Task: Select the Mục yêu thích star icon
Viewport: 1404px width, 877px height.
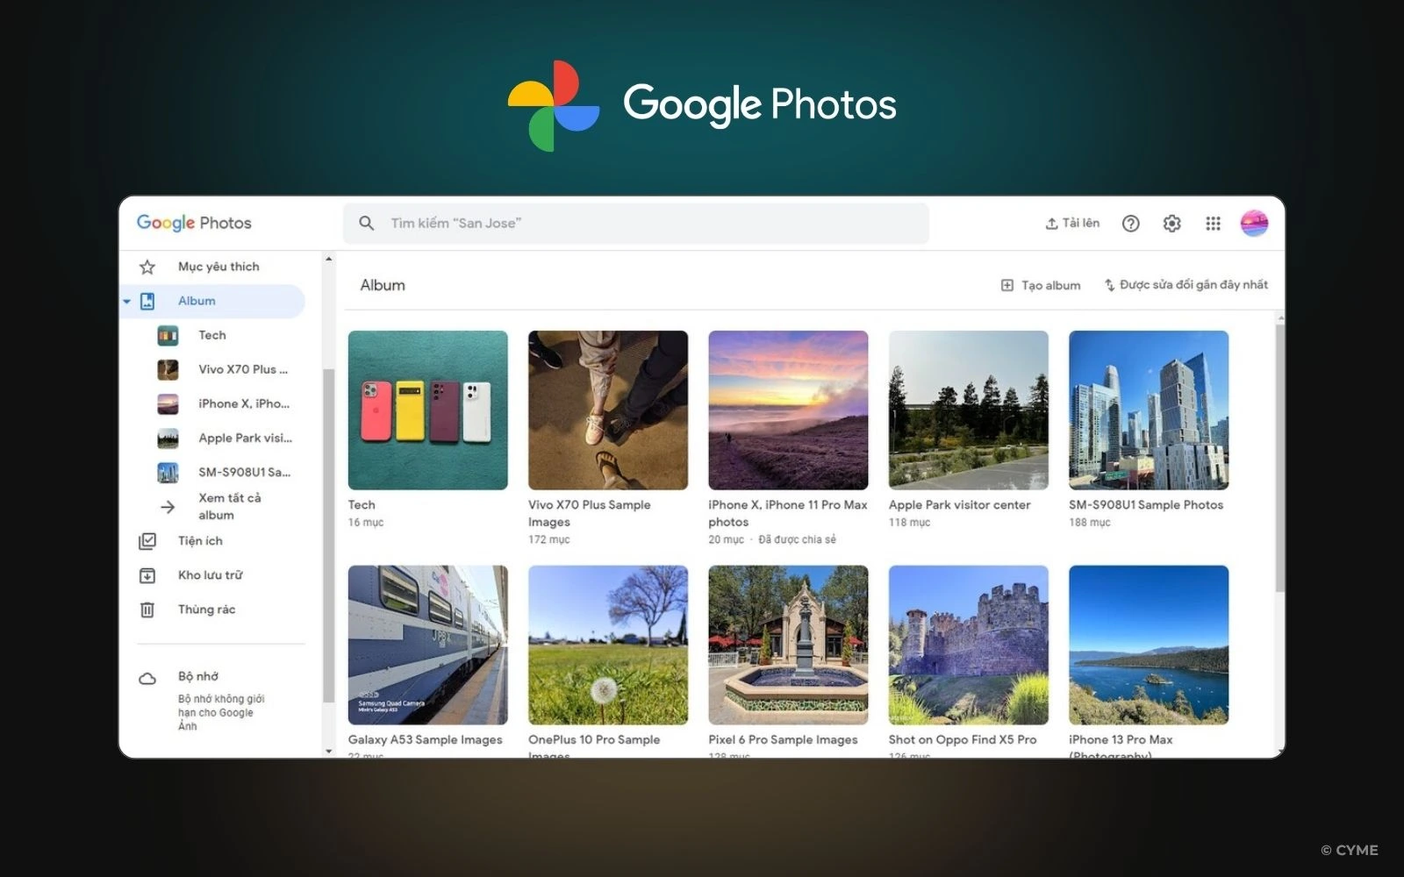Action: point(147,266)
